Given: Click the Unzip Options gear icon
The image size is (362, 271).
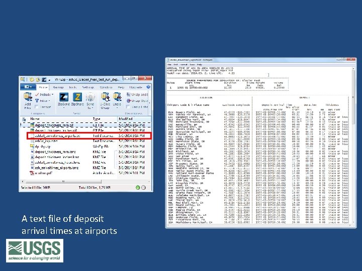Looking at the screenshot, I should coord(129,101).
